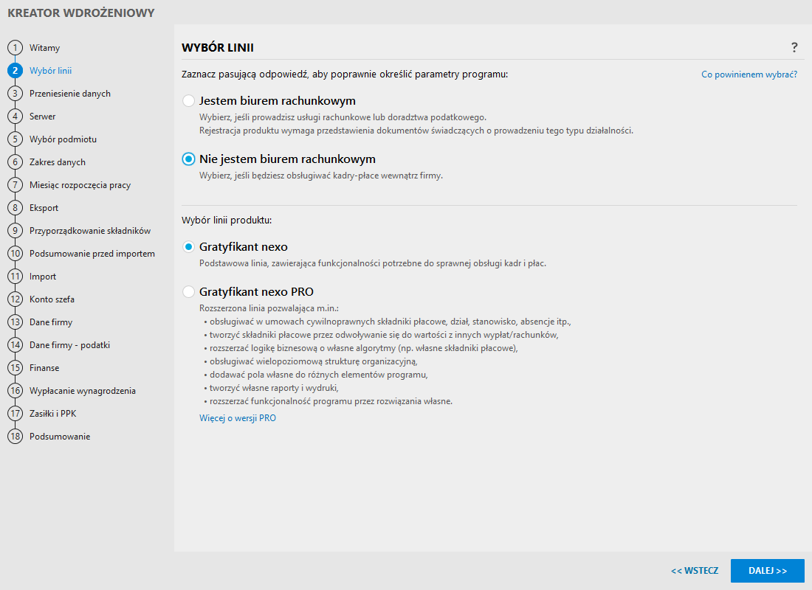
Task: Open the 'Konto szefa' step
Action: click(x=52, y=299)
